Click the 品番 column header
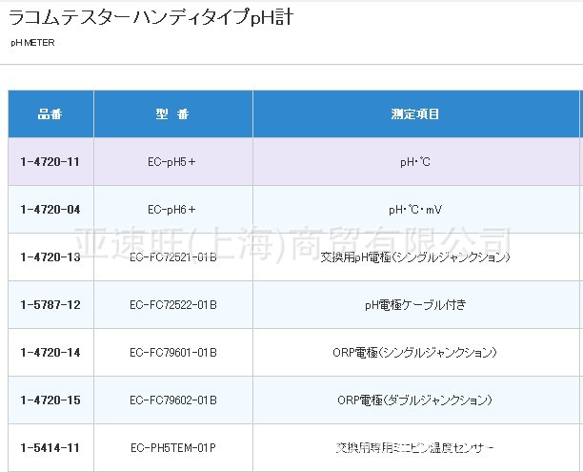The image size is (583, 472). [x=50, y=113]
